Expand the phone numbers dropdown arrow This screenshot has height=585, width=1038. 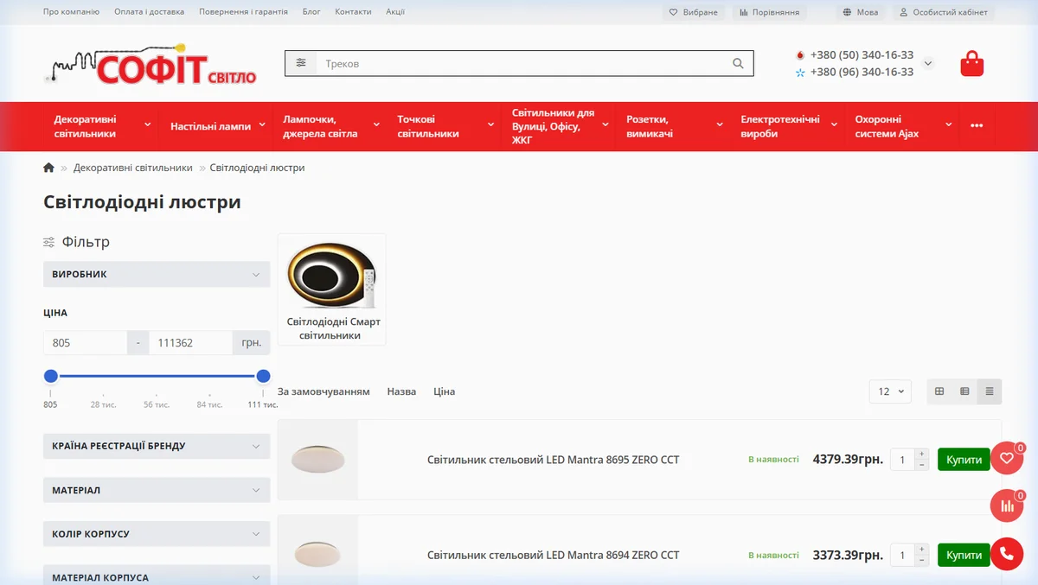point(928,63)
